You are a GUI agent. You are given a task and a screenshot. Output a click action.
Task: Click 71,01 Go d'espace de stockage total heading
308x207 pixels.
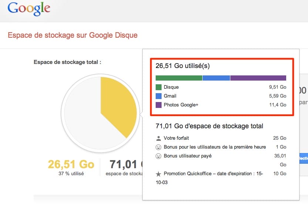209,126
